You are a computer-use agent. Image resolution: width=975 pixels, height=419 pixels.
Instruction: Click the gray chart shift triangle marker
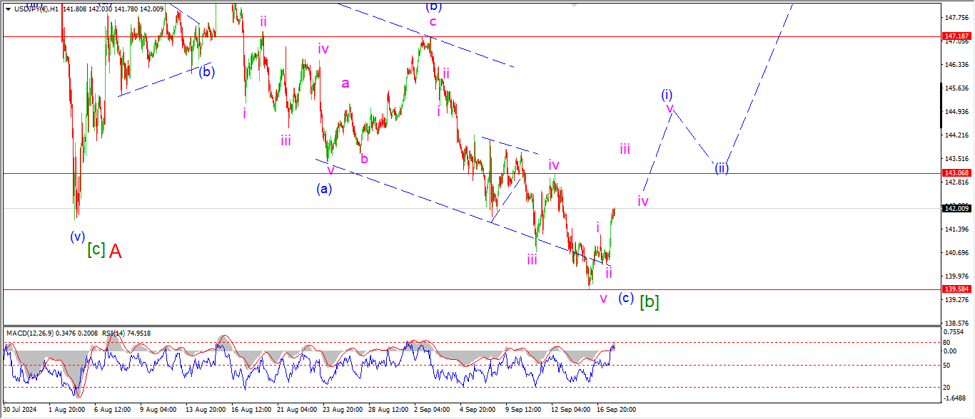(x=573, y=4)
